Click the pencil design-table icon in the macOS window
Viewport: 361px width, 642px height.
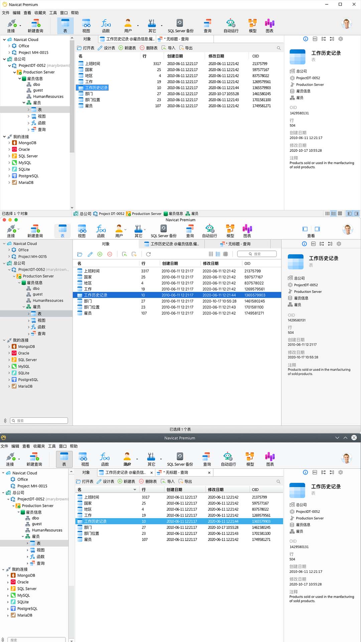tap(90, 254)
